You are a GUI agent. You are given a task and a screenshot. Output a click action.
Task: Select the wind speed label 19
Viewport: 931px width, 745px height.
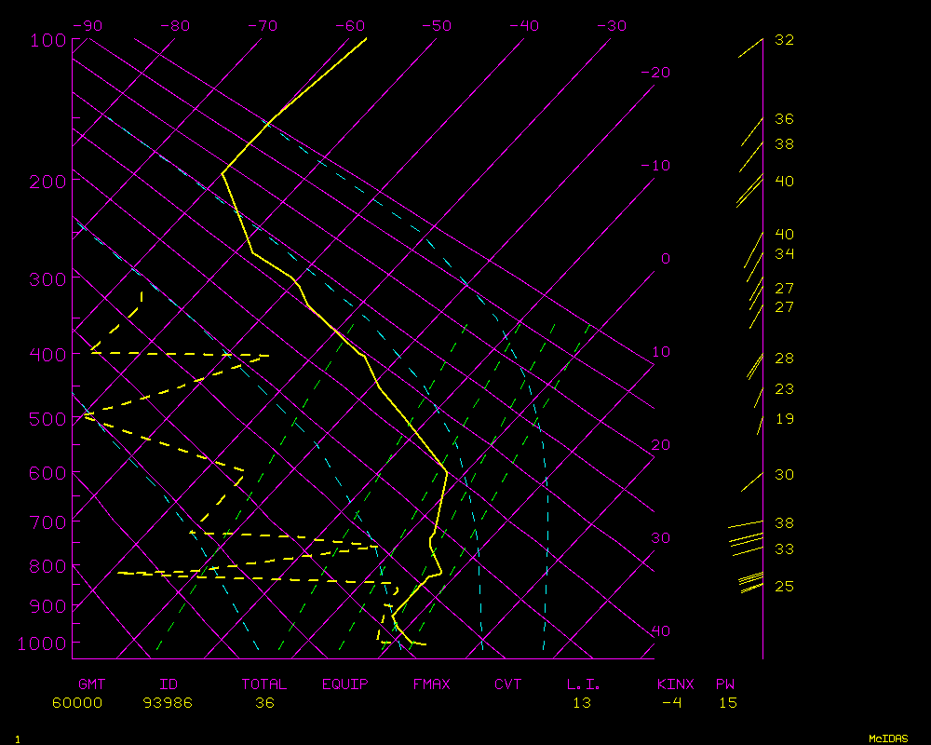(784, 419)
